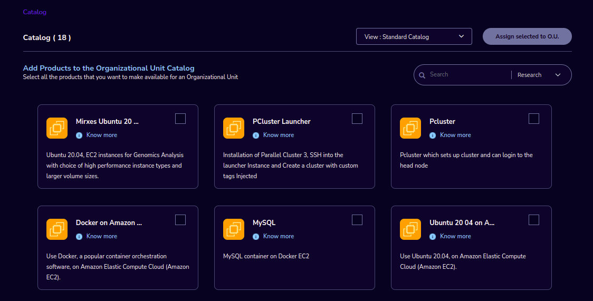Click the MySQL card title
This screenshot has width=593, height=301.
click(x=264, y=223)
